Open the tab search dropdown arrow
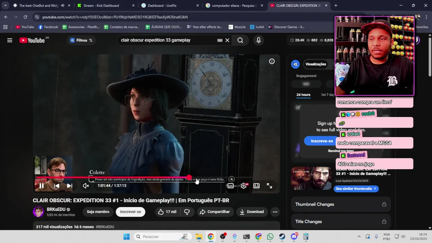The height and width of the screenshot is (243, 432). [5, 5]
